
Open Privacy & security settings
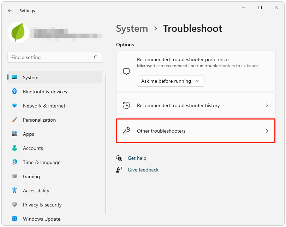coord(54,205)
